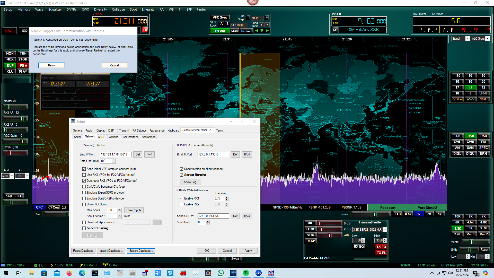Click the green down arrow in VFO Sync panel
The width and height of the screenshot is (494, 278).
(262, 31)
